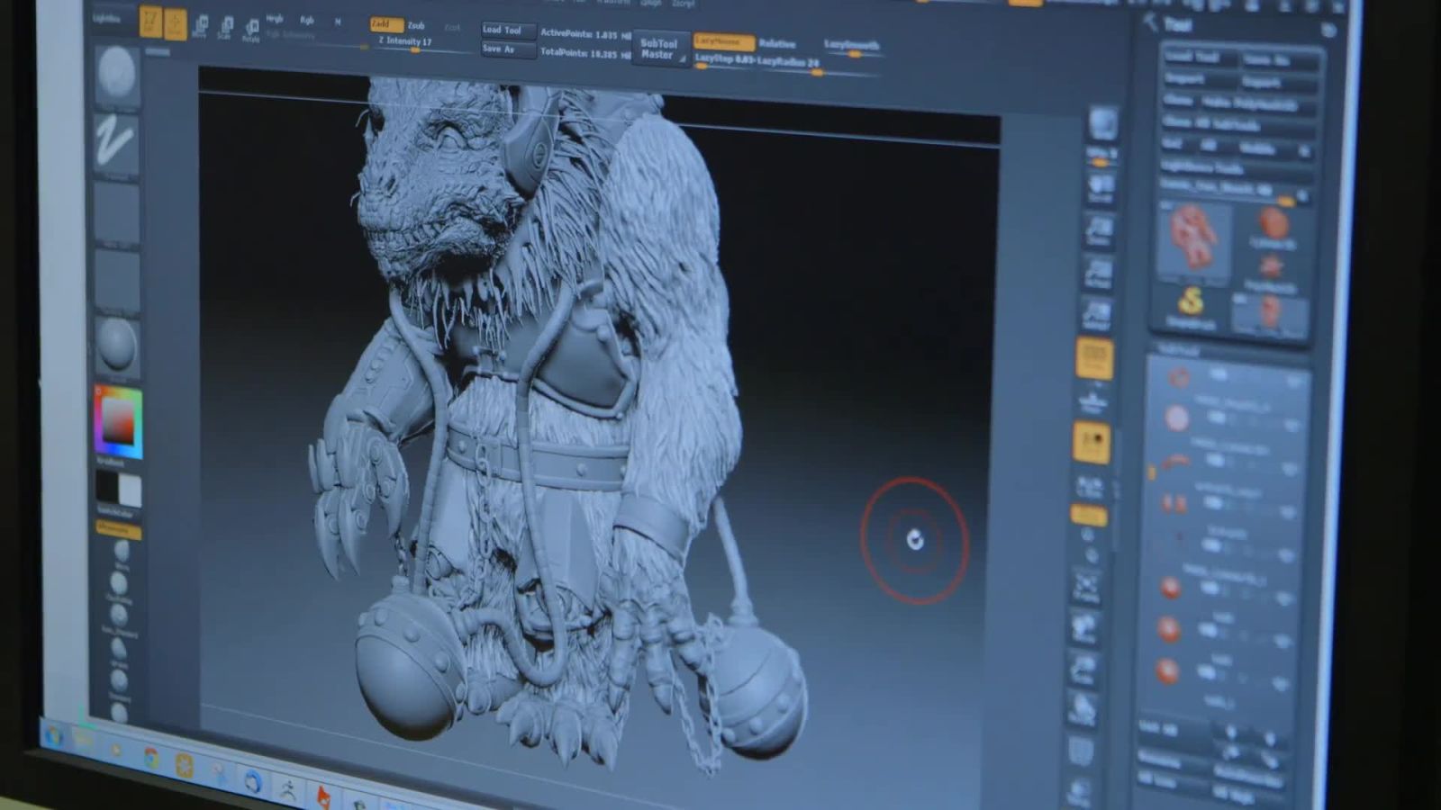The height and width of the screenshot is (810, 1441).
Task: Expand the SubTool Master plugin menu
Action: pyautogui.click(x=658, y=49)
